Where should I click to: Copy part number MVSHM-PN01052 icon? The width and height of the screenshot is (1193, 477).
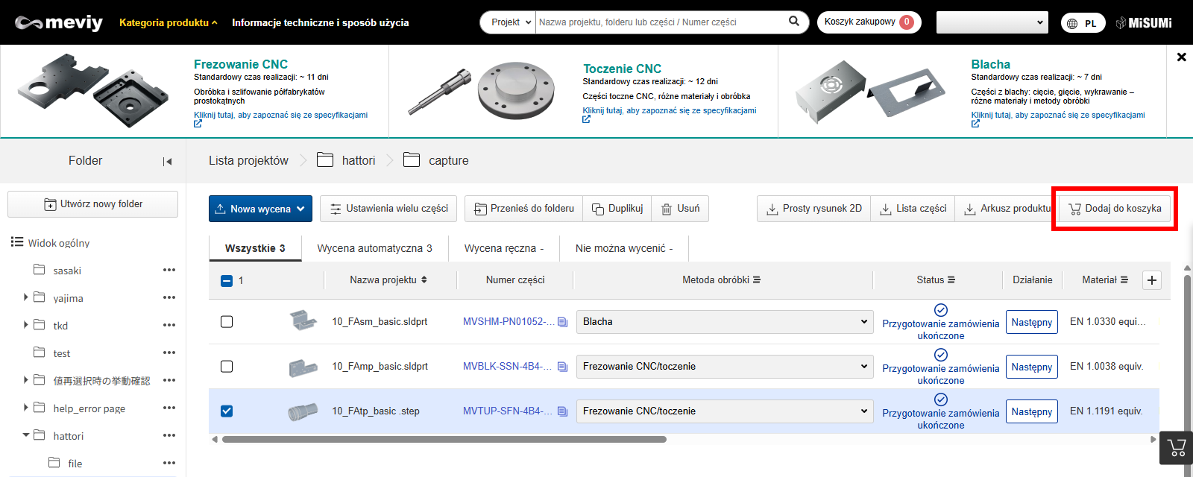click(563, 322)
